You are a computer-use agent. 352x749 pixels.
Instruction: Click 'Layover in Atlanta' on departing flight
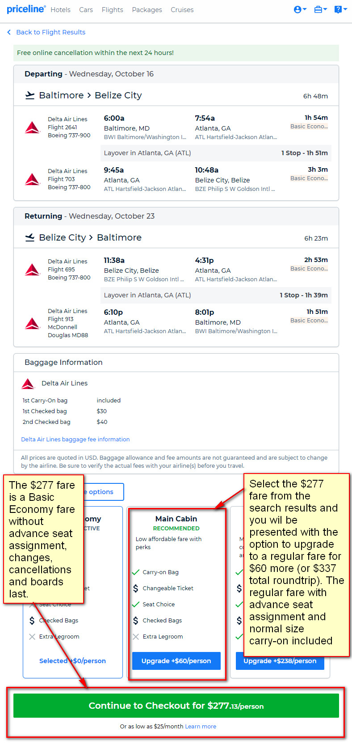pyautogui.click(x=147, y=153)
